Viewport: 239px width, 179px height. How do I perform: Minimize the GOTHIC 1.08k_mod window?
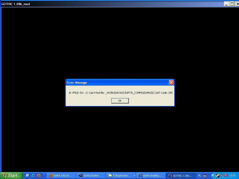(226, 4)
